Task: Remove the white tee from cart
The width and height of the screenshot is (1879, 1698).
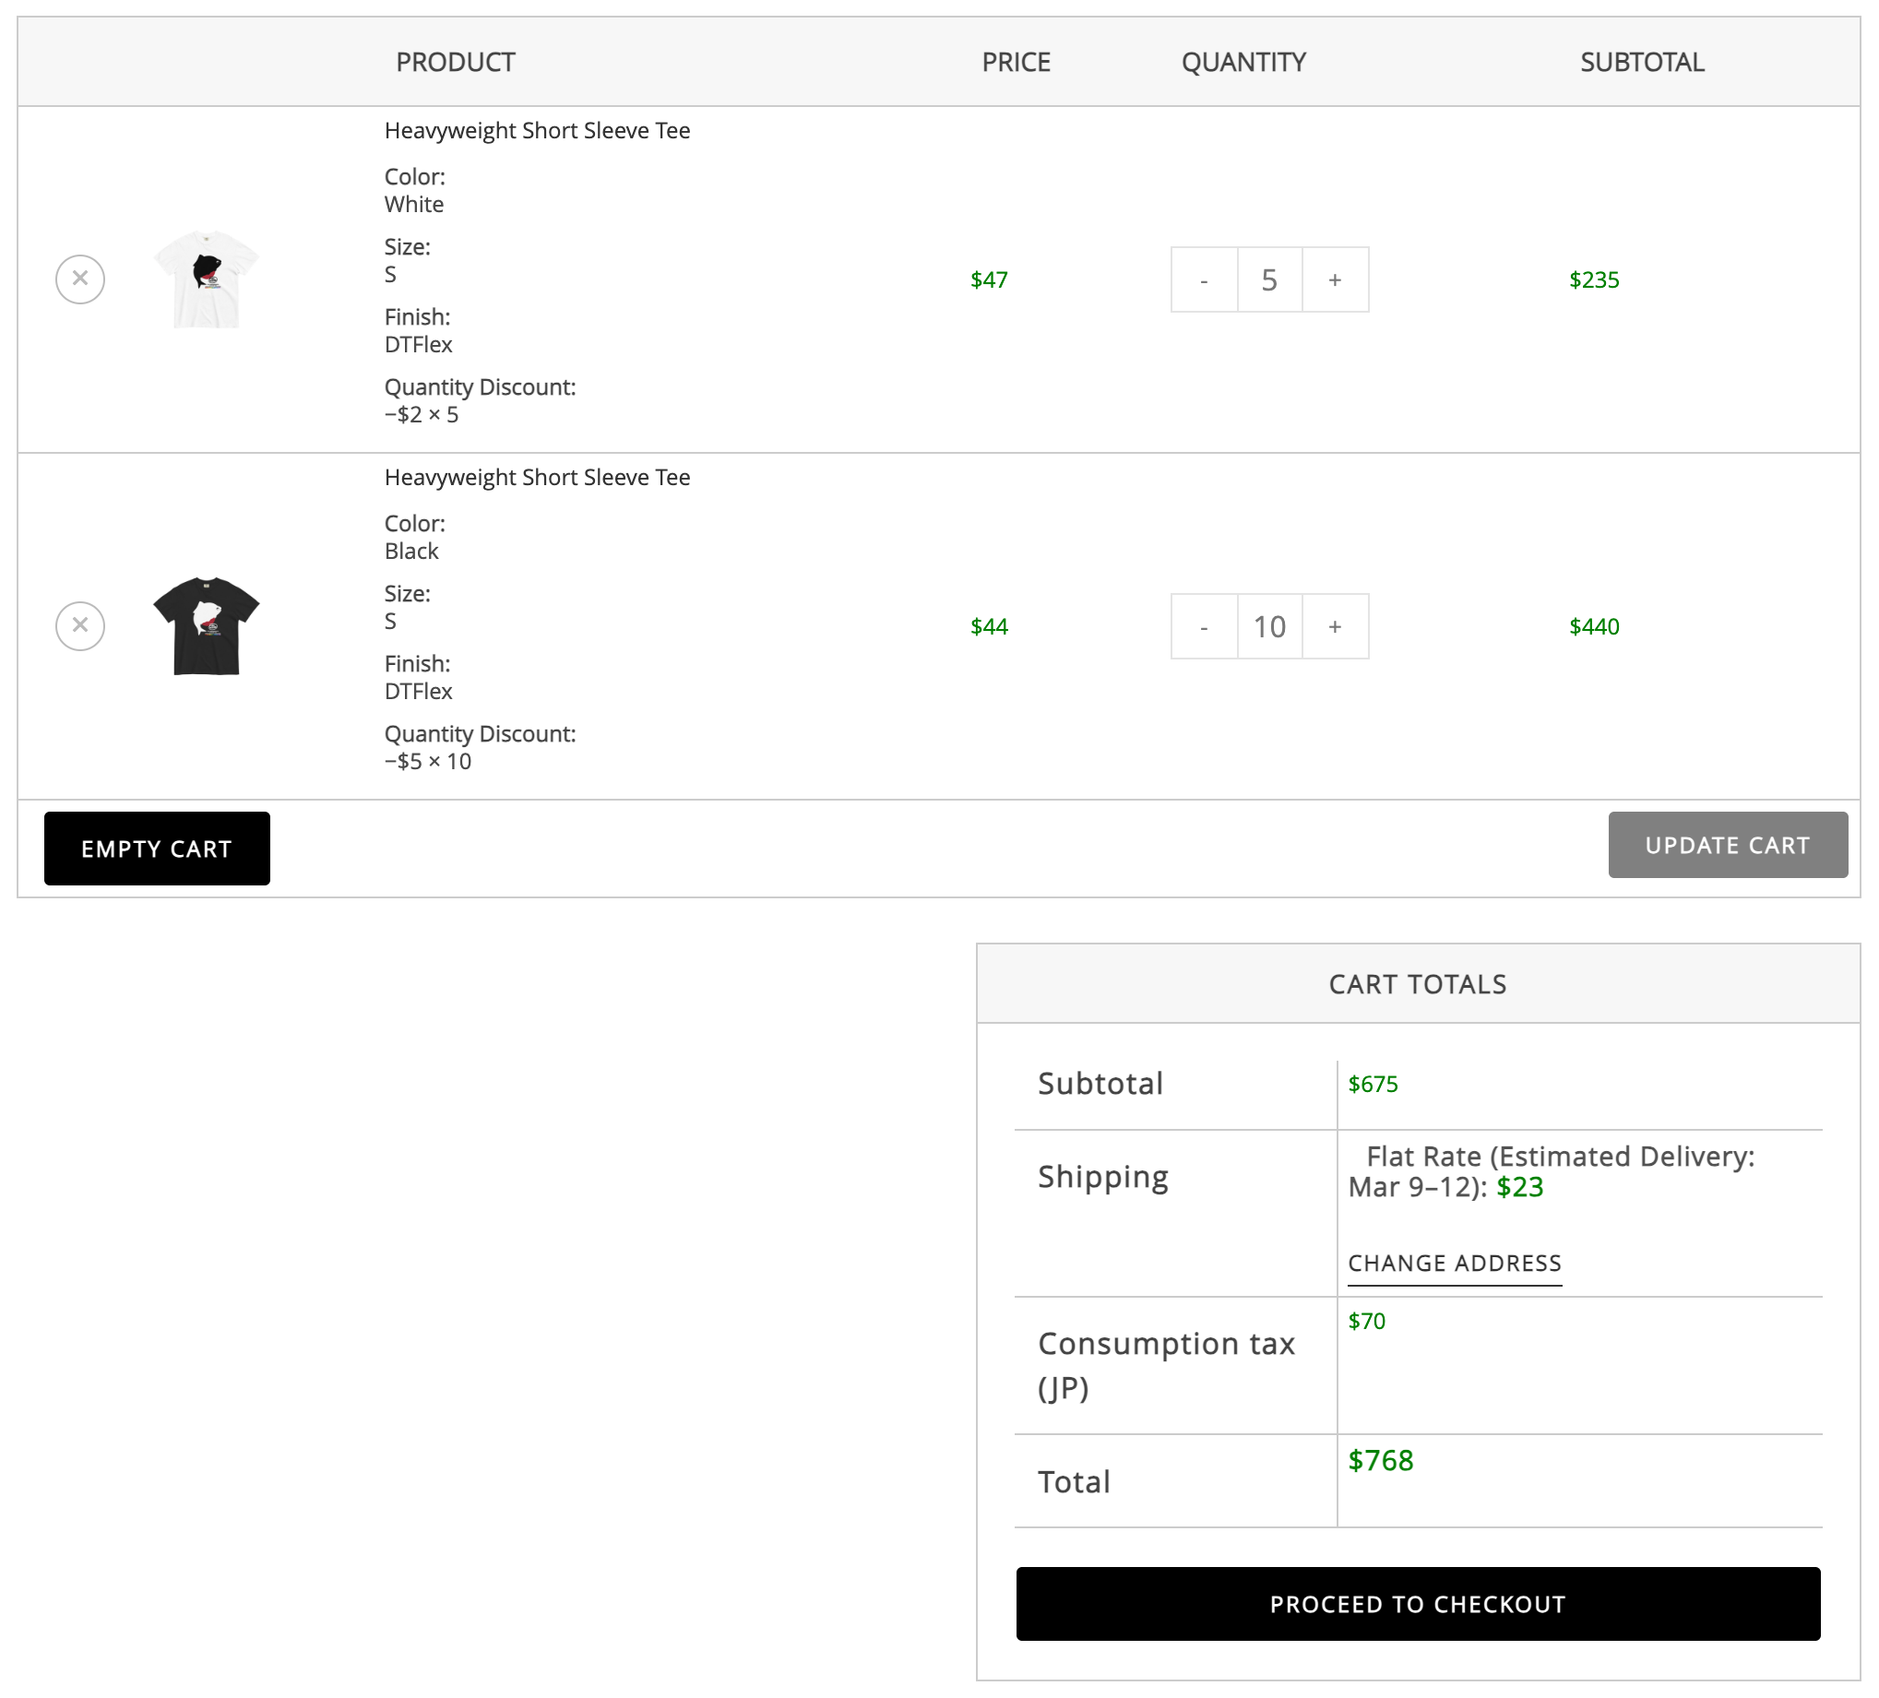Action: coord(80,279)
